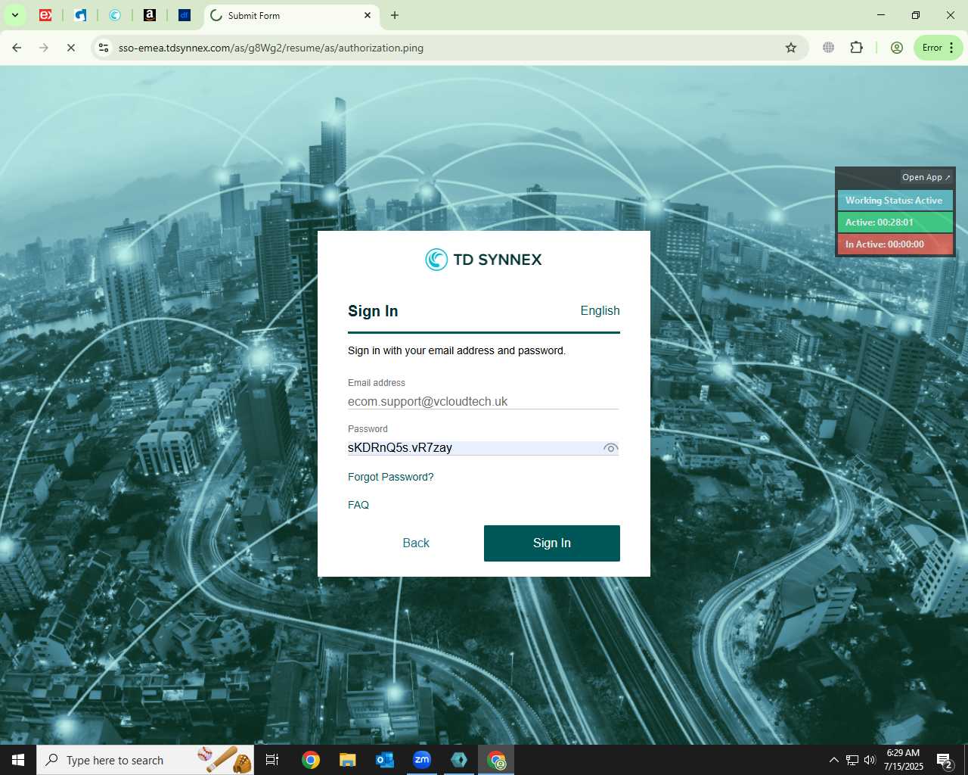968x775 pixels.
Task: Switch to the second pinned blue tab
Action: [80, 15]
